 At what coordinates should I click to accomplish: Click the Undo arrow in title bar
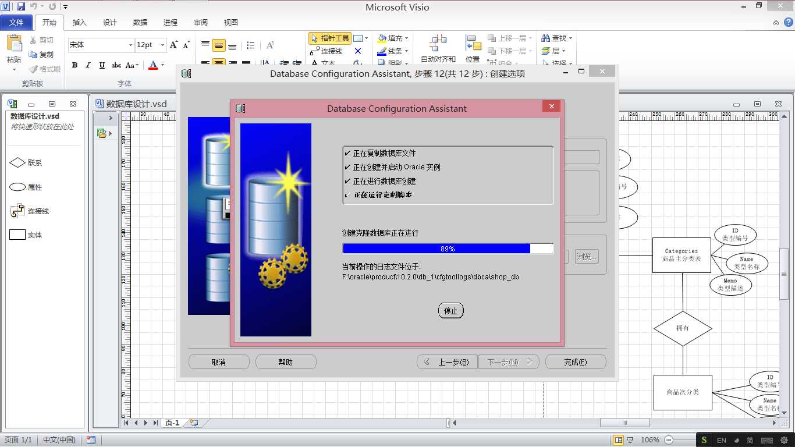(x=34, y=6)
